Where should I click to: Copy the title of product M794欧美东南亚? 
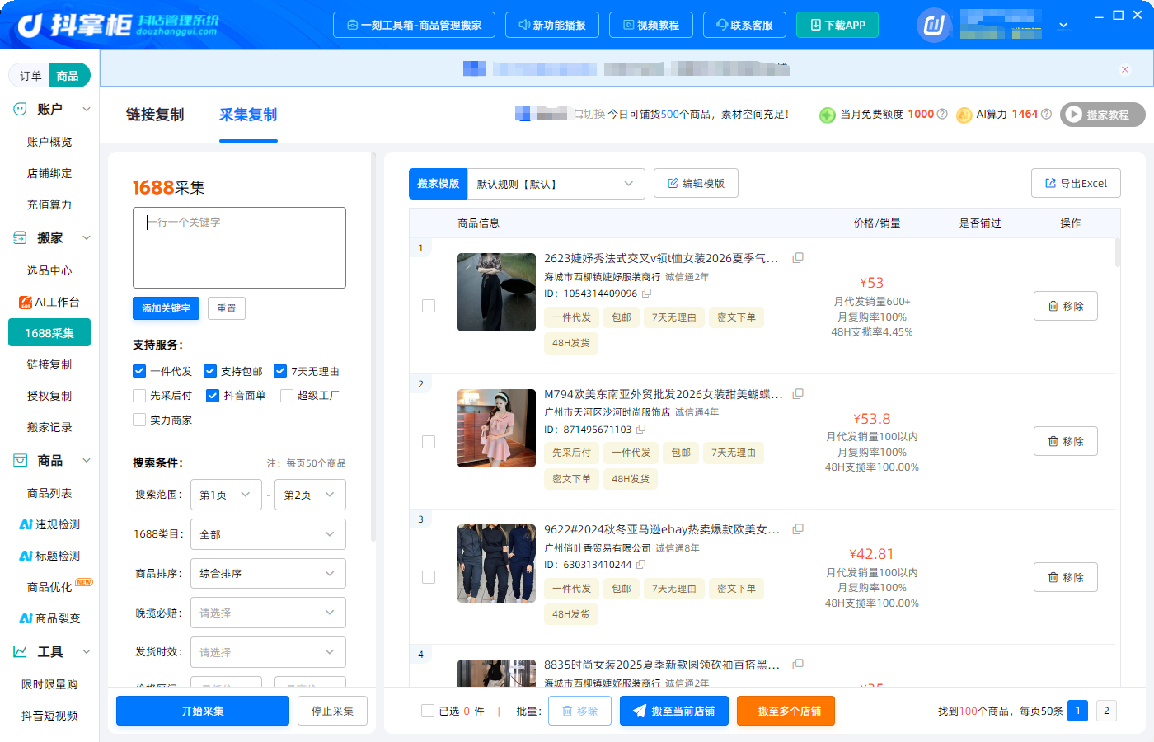798,394
